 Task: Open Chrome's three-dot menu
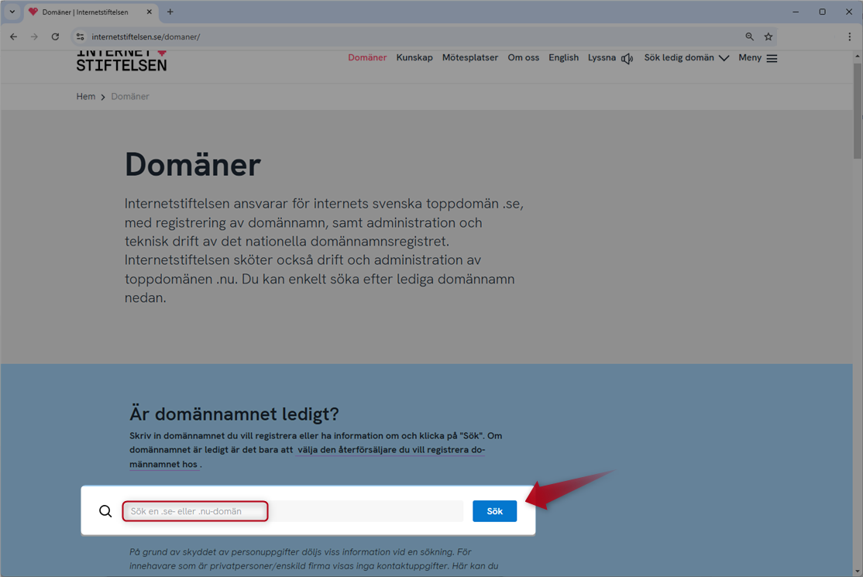pyautogui.click(x=849, y=36)
